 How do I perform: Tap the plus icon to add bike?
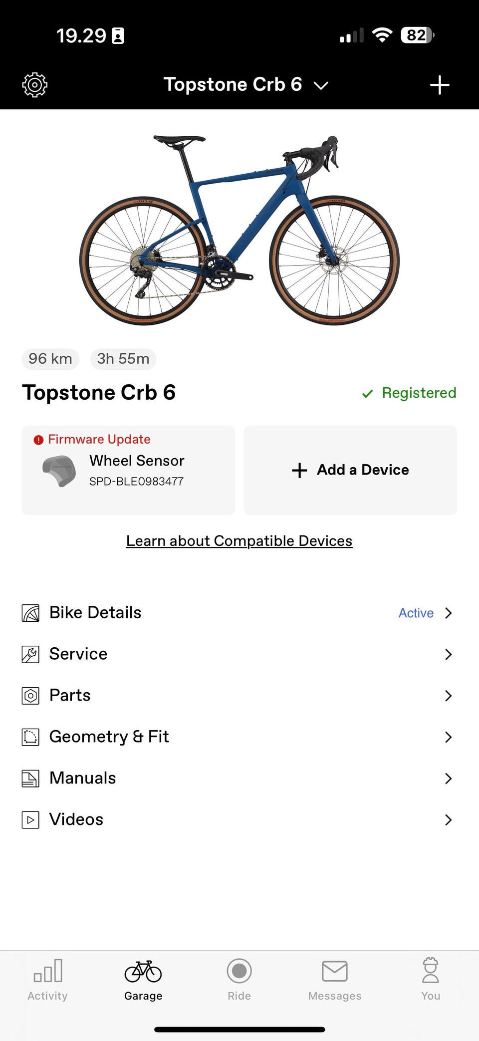pyautogui.click(x=439, y=85)
